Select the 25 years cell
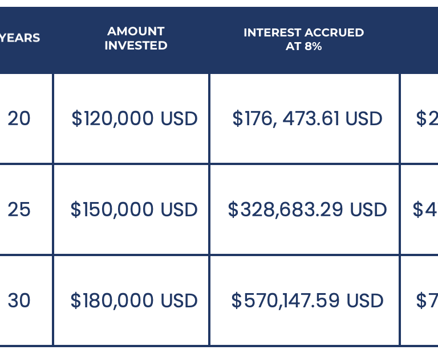 (x=19, y=209)
